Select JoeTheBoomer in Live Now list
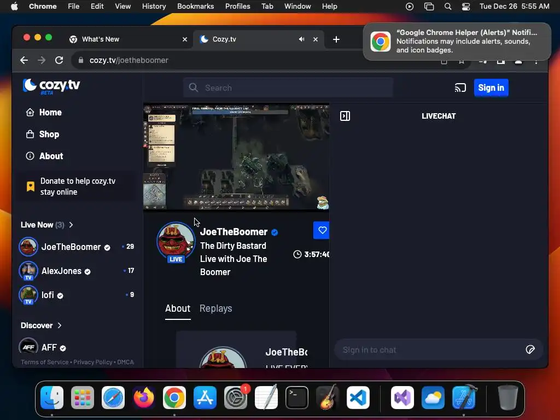 point(77,247)
